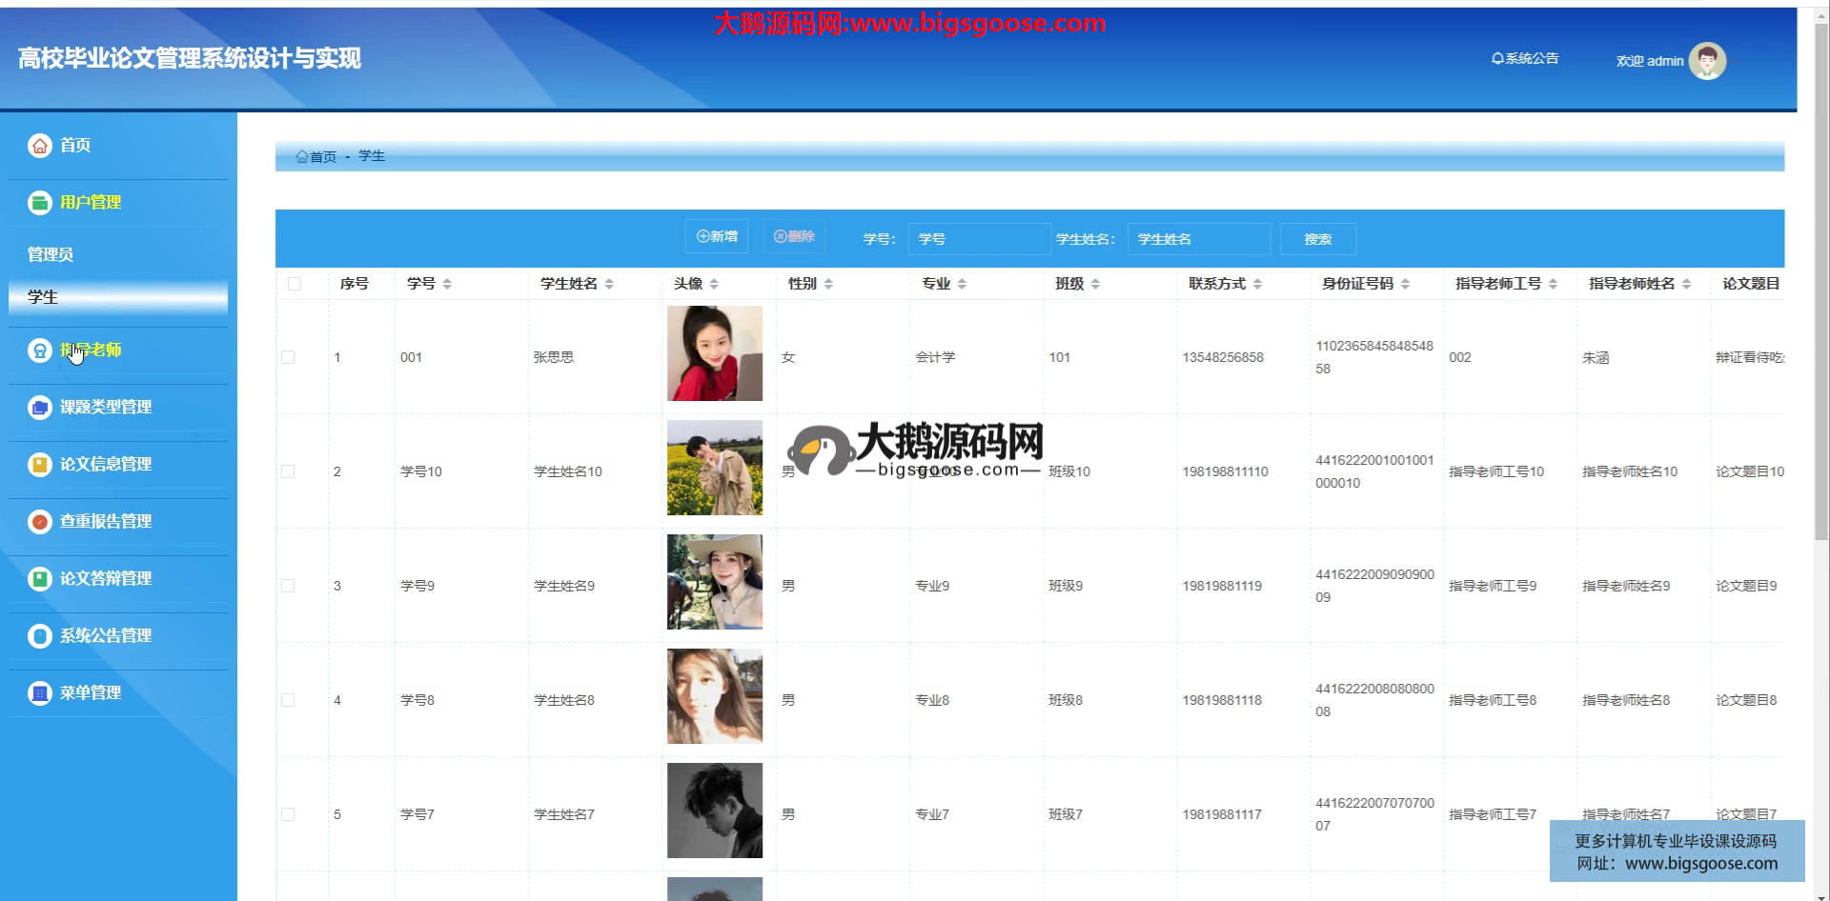Click the 论文信息管理 sidebar icon
Screen dimensions: 1830x901
click(x=40, y=465)
